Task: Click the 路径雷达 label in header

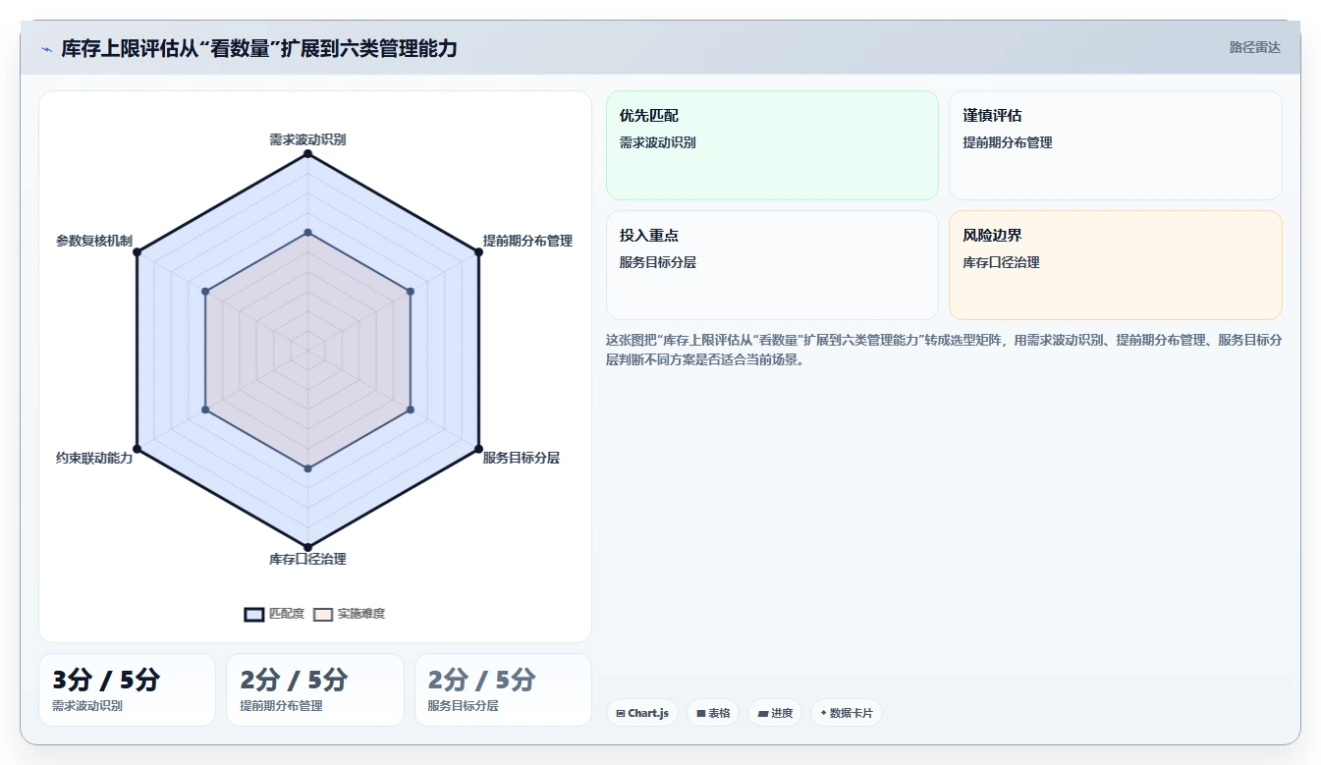Action: (1254, 47)
